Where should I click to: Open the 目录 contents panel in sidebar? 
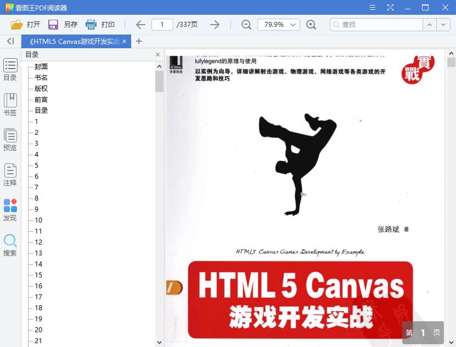[10, 70]
